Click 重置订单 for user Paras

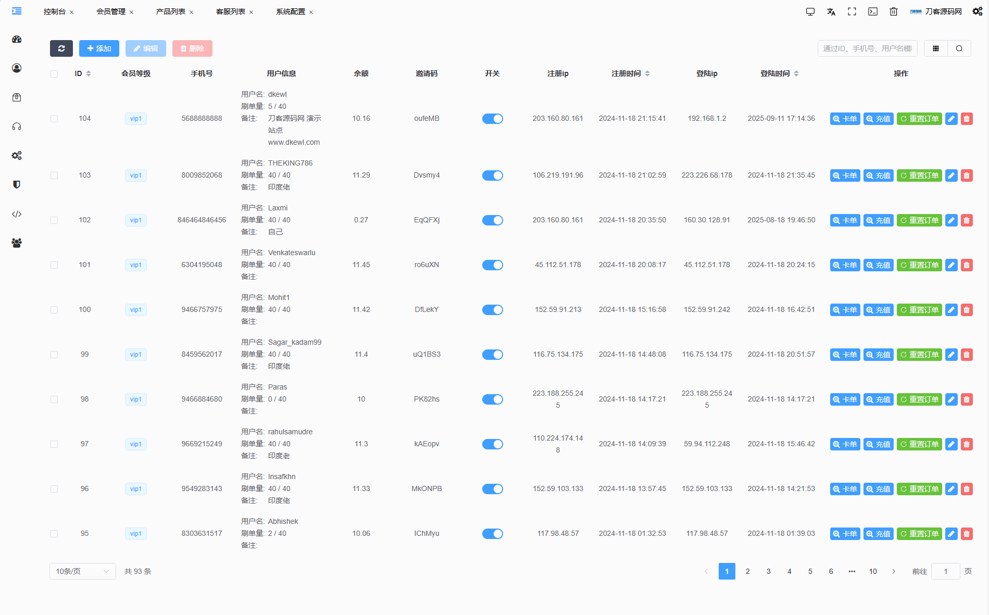(919, 399)
